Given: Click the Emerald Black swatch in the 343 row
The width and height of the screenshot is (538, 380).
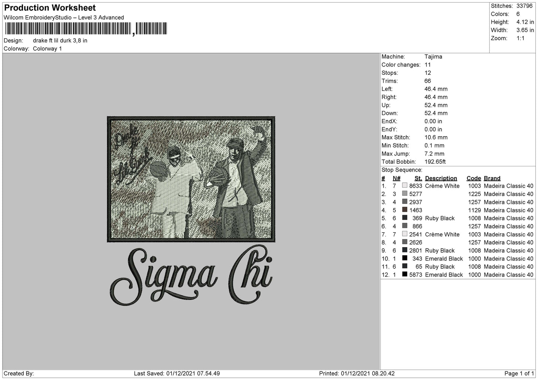Looking at the screenshot, I should pos(405,258).
